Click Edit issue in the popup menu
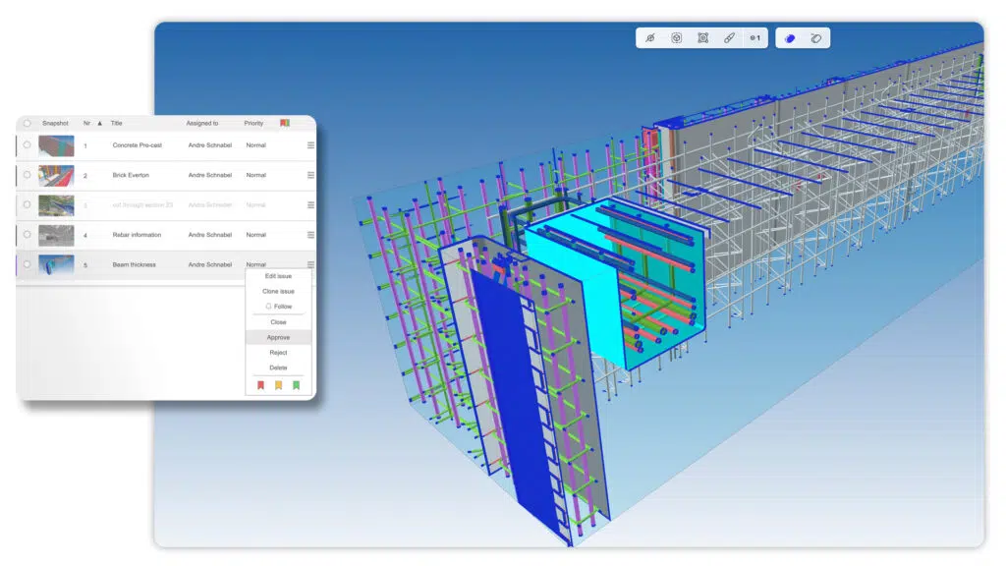 pos(278,276)
